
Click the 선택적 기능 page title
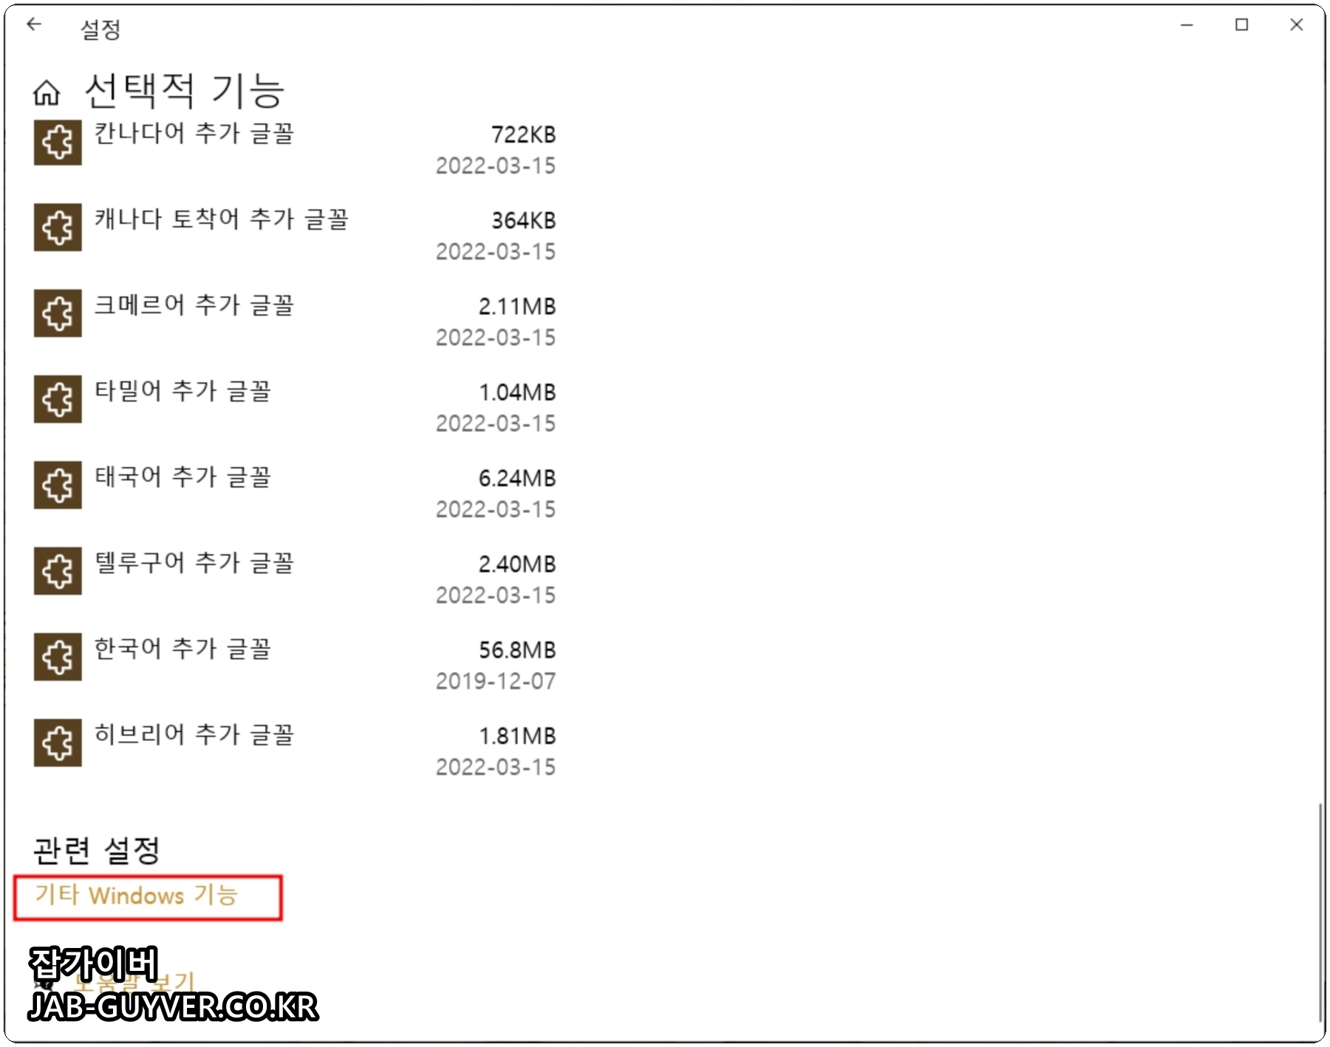pyautogui.click(x=184, y=91)
